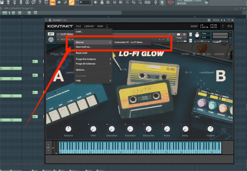Click the microphone recording icon in FL Studio toolbar
Screen dimensions: 247x171
(21, 2)
